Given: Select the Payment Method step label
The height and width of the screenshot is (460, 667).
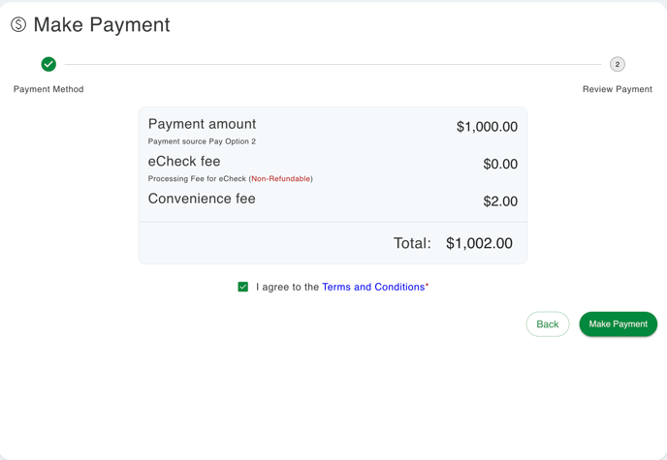Looking at the screenshot, I should [x=48, y=89].
